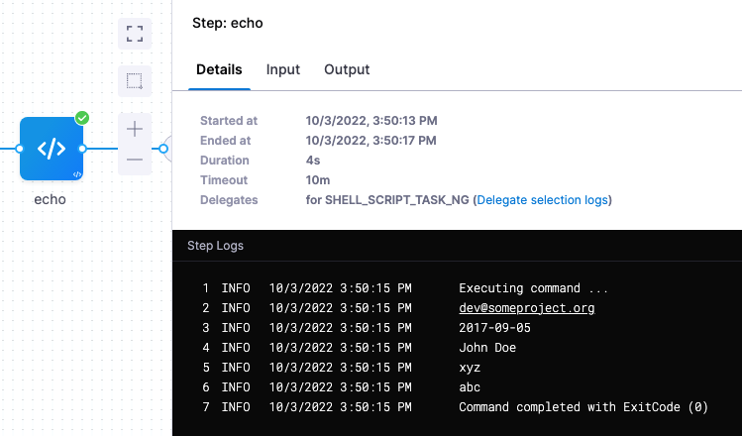Screen dimensions: 742x436
Task: Click the Step Logs header
Action: pyautogui.click(x=215, y=246)
